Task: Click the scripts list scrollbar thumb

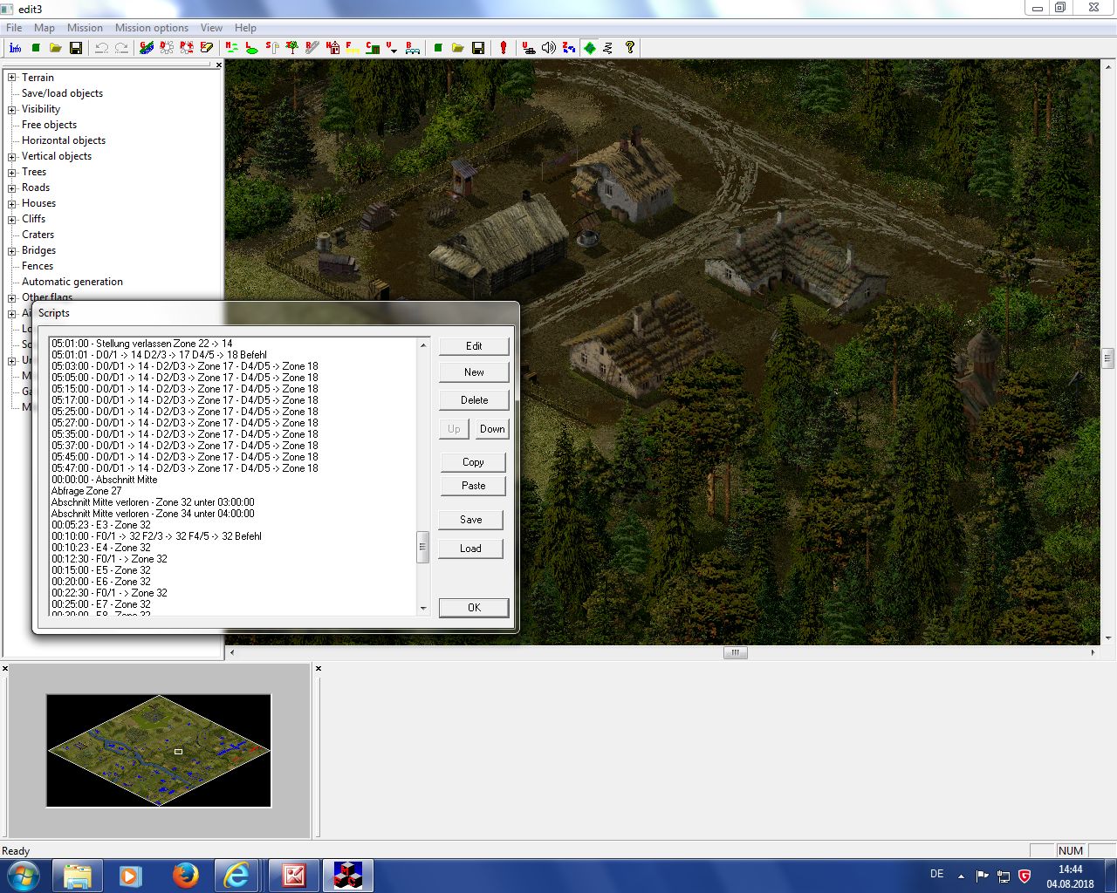Action: pos(423,548)
